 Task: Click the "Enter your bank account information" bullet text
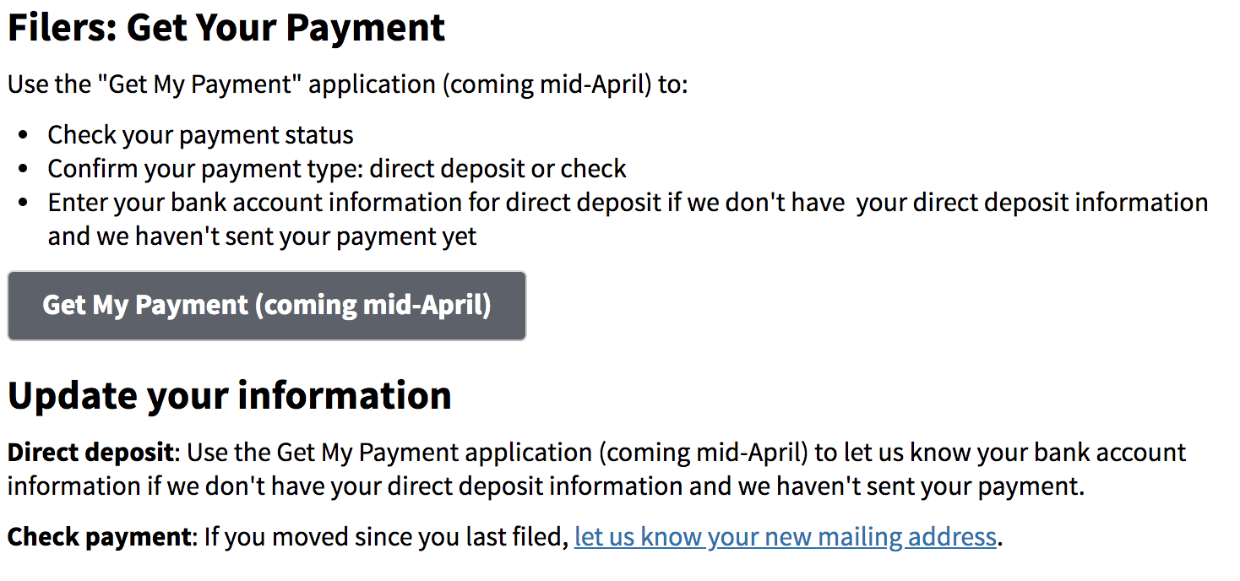pos(628,203)
